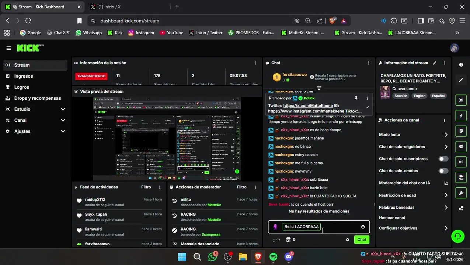Toggle Chat de solo-suscriptores switch

click(443, 159)
